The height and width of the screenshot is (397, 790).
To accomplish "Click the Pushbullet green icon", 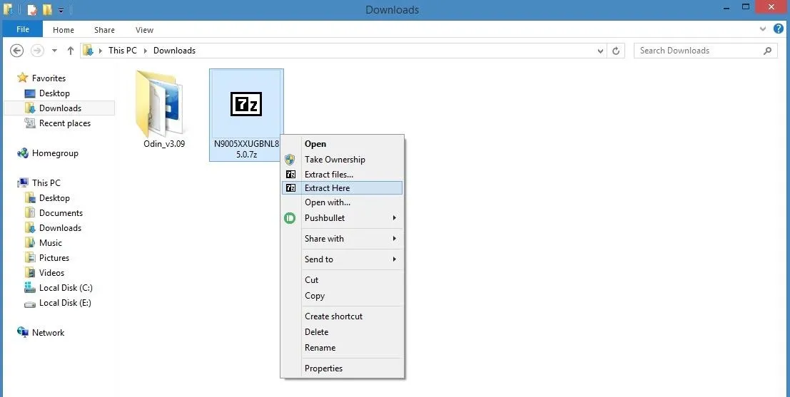I will 290,218.
